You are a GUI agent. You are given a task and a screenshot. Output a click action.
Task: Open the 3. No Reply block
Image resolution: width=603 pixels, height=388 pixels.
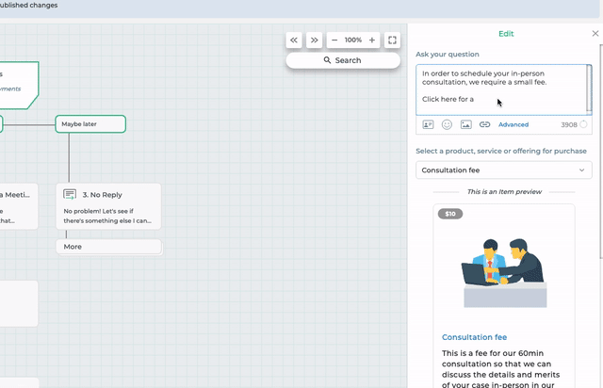108,206
